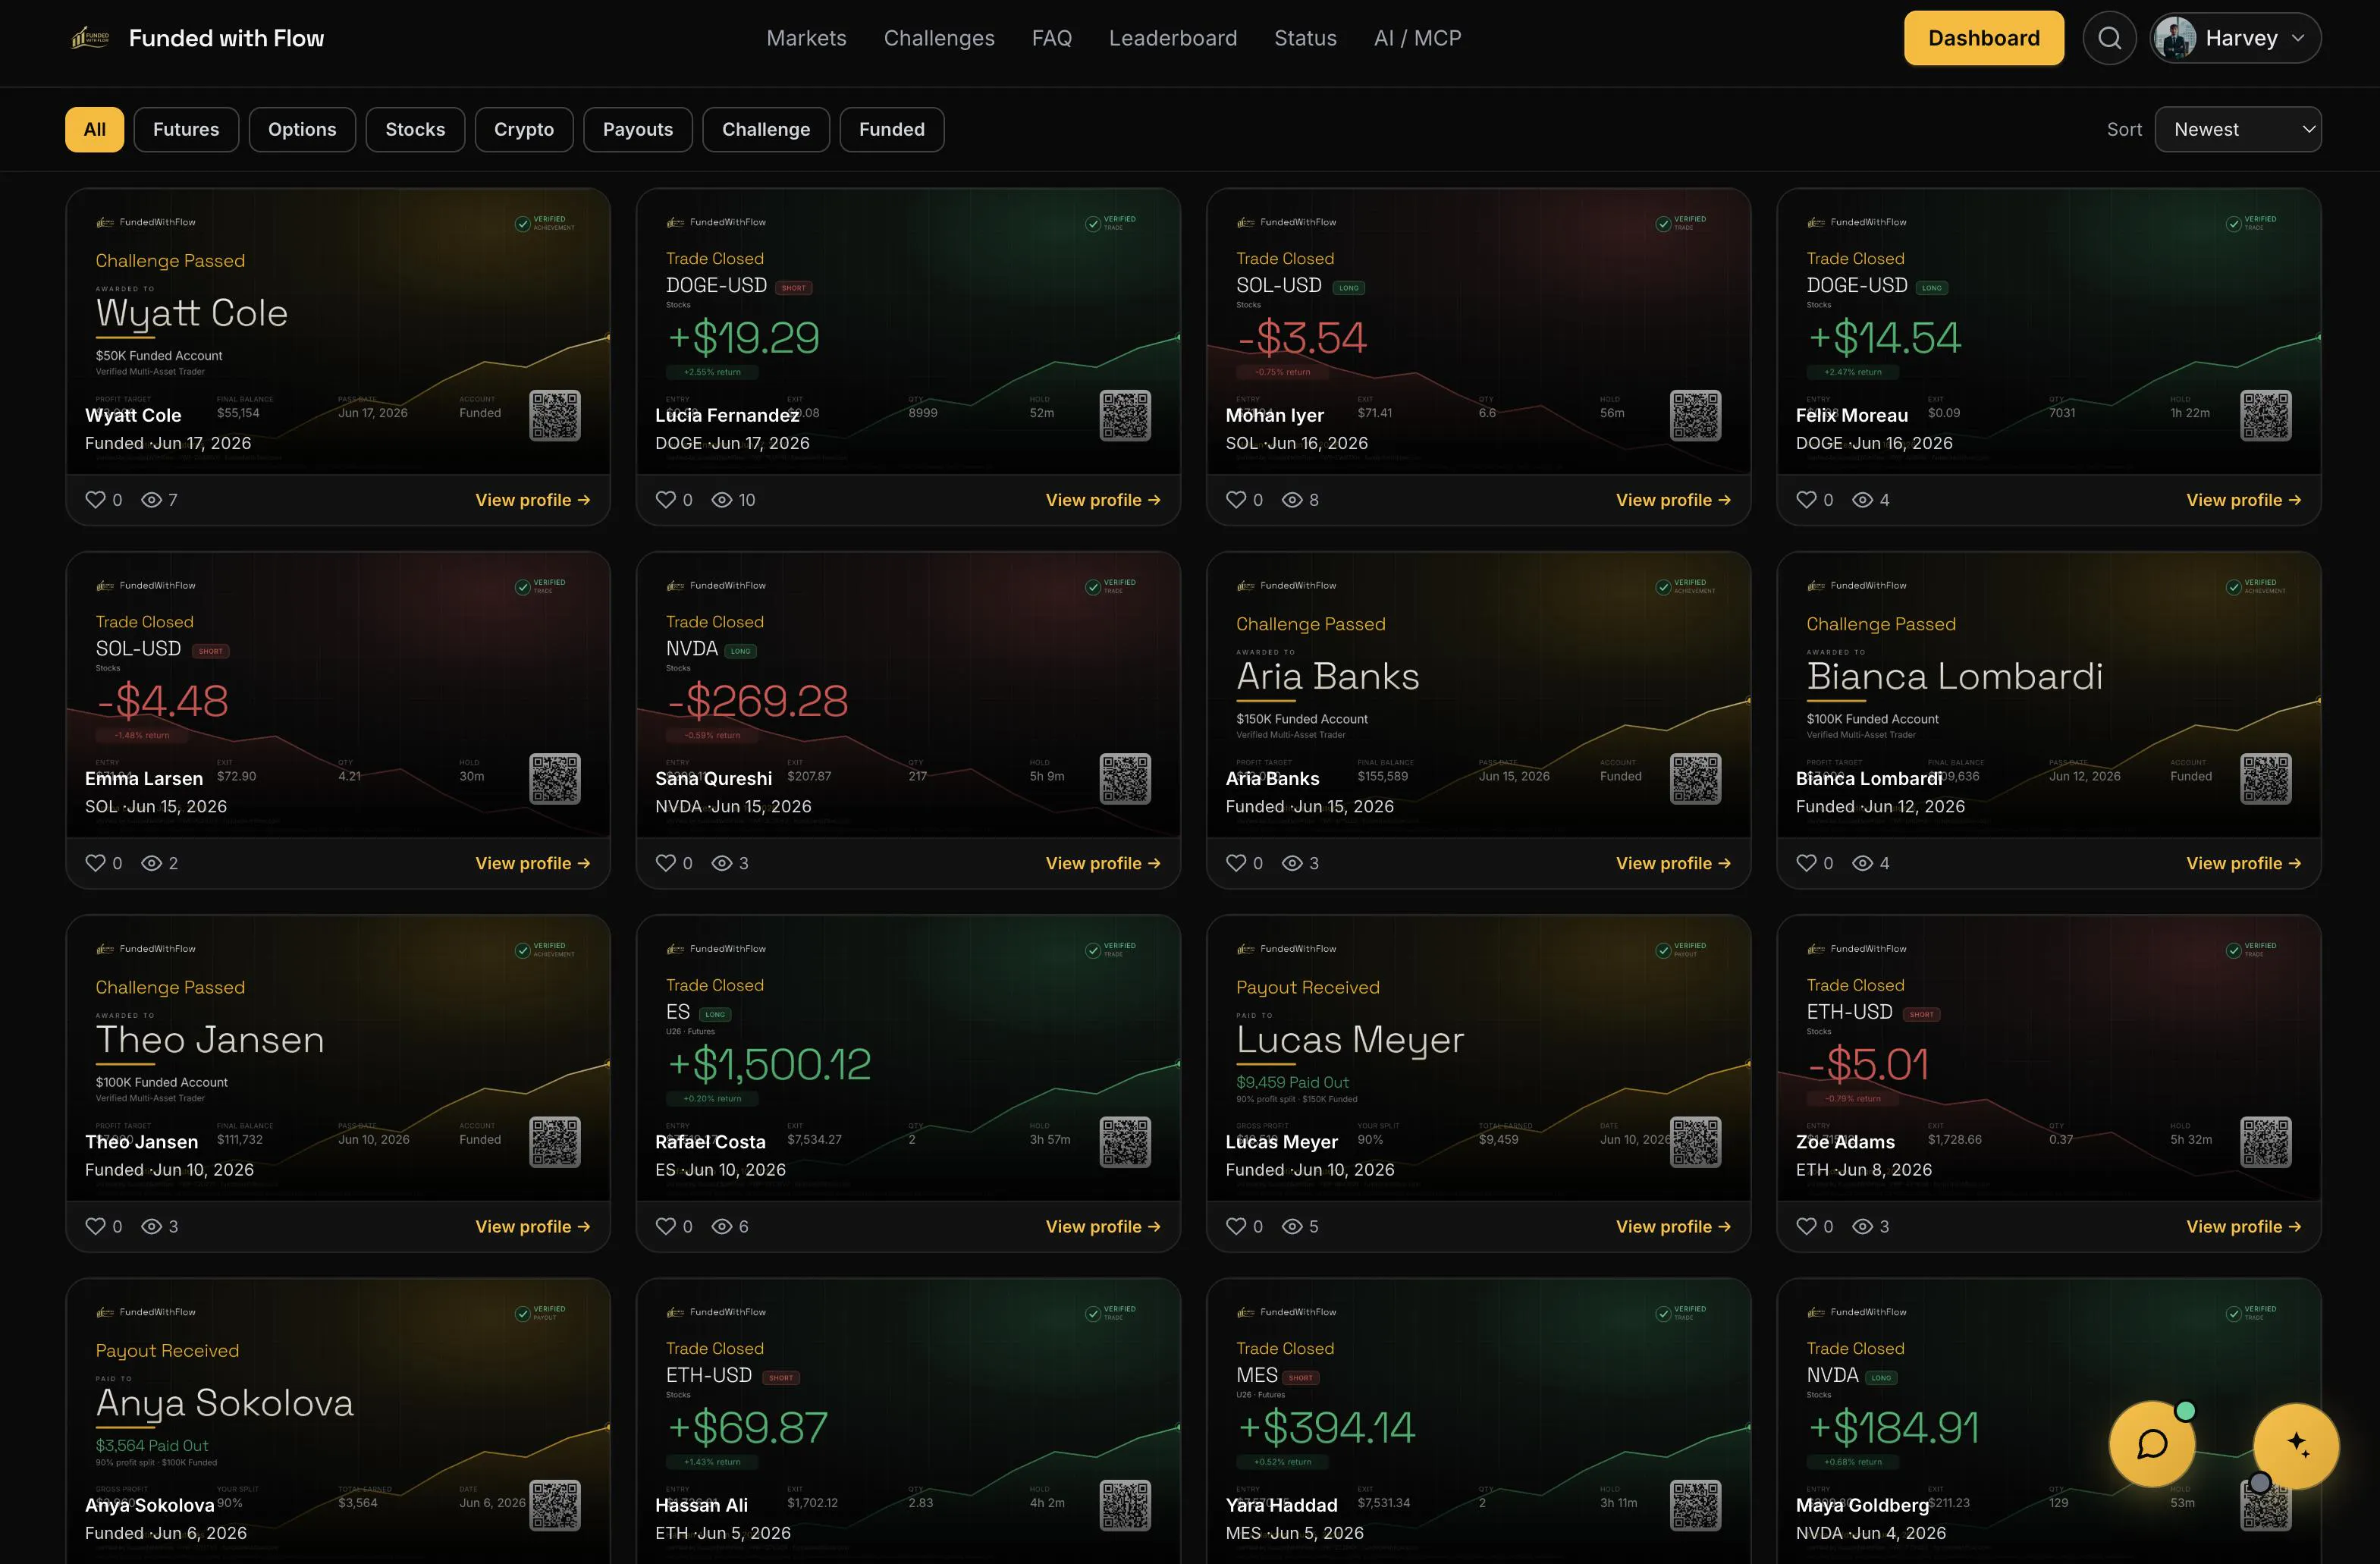Image resolution: width=2380 pixels, height=1564 pixels.
Task: Toggle the Challenge filter chip
Action: coord(766,129)
